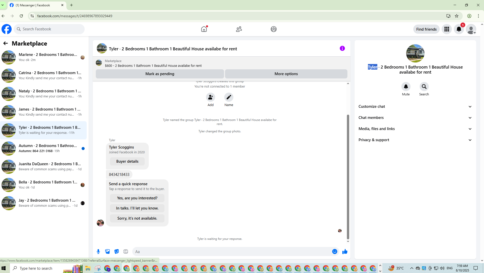Open Bella conversation
This screenshot has height=273, width=484.
[x=43, y=185]
